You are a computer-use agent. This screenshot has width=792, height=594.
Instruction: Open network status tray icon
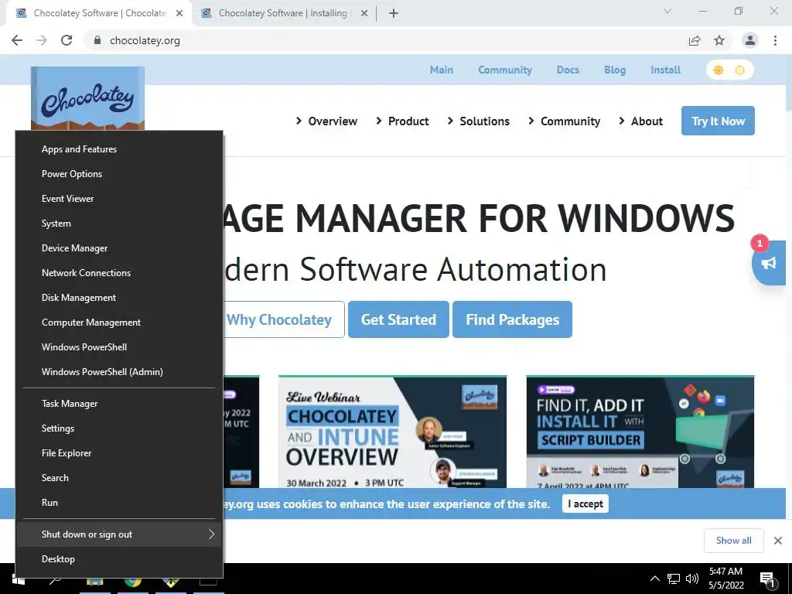point(674,579)
